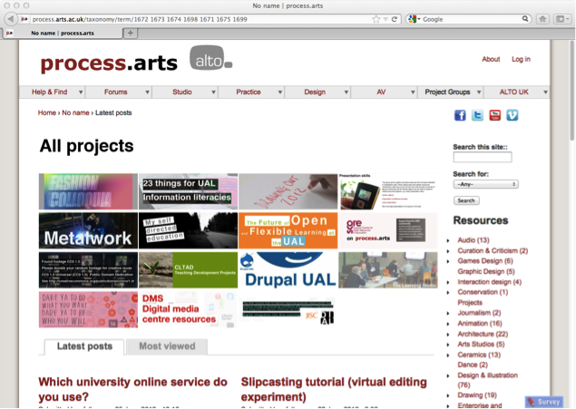Open Which university online service post
Viewport: 576px width, 409px height.
132,389
